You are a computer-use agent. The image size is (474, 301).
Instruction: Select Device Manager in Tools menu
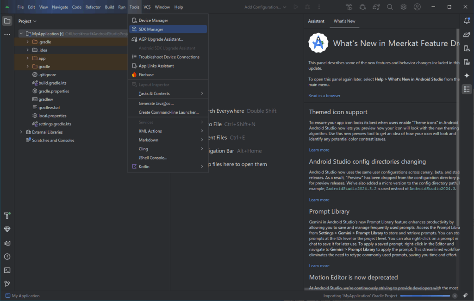pyautogui.click(x=168, y=20)
